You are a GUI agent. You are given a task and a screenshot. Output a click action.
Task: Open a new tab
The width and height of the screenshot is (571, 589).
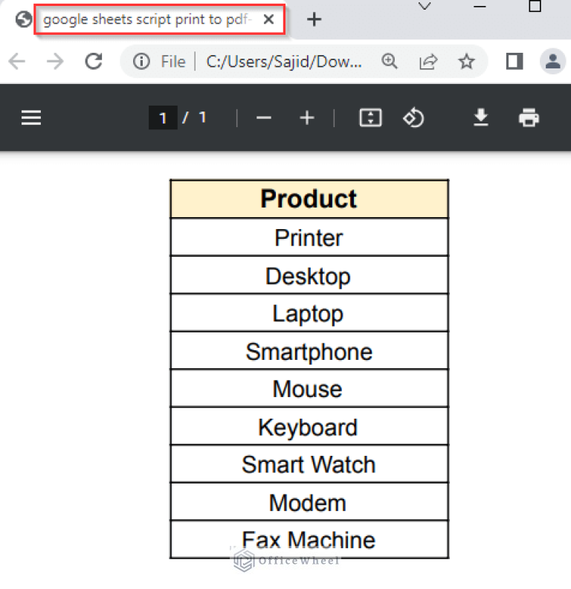pyautogui.click(x=314, y=19)
